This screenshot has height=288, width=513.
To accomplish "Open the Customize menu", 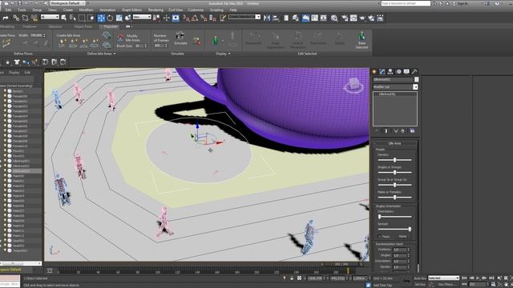I will coord(196,10).
